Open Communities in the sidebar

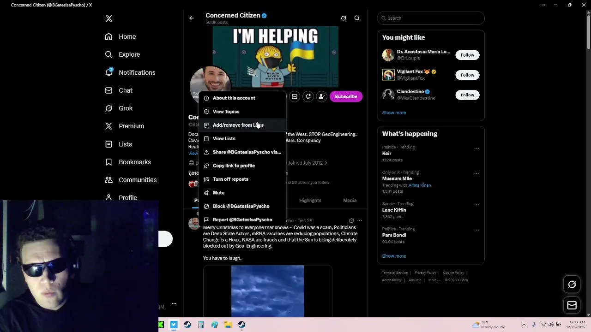[x=131, y=180]
